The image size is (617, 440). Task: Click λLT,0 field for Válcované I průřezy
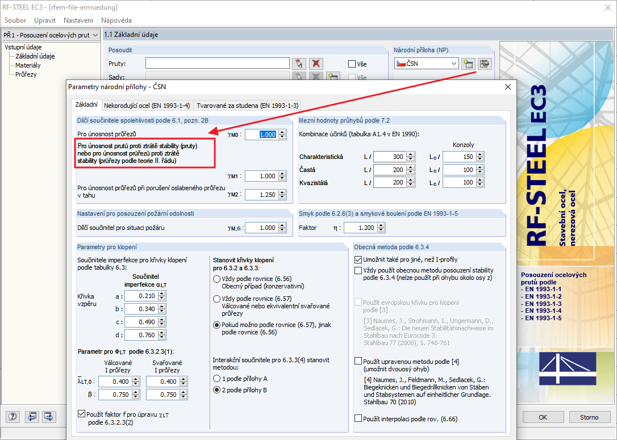click(x=115, y=382)
